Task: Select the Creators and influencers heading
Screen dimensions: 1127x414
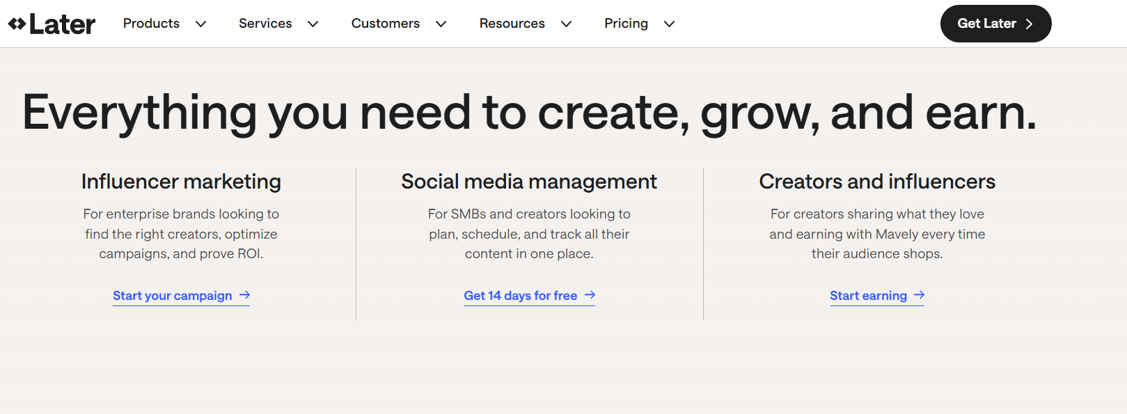Action: click(x=877, y=182)
